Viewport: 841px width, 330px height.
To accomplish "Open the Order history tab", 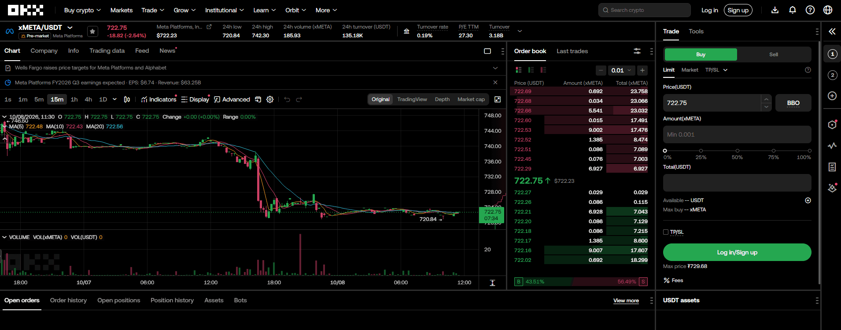I will (68, 300).
